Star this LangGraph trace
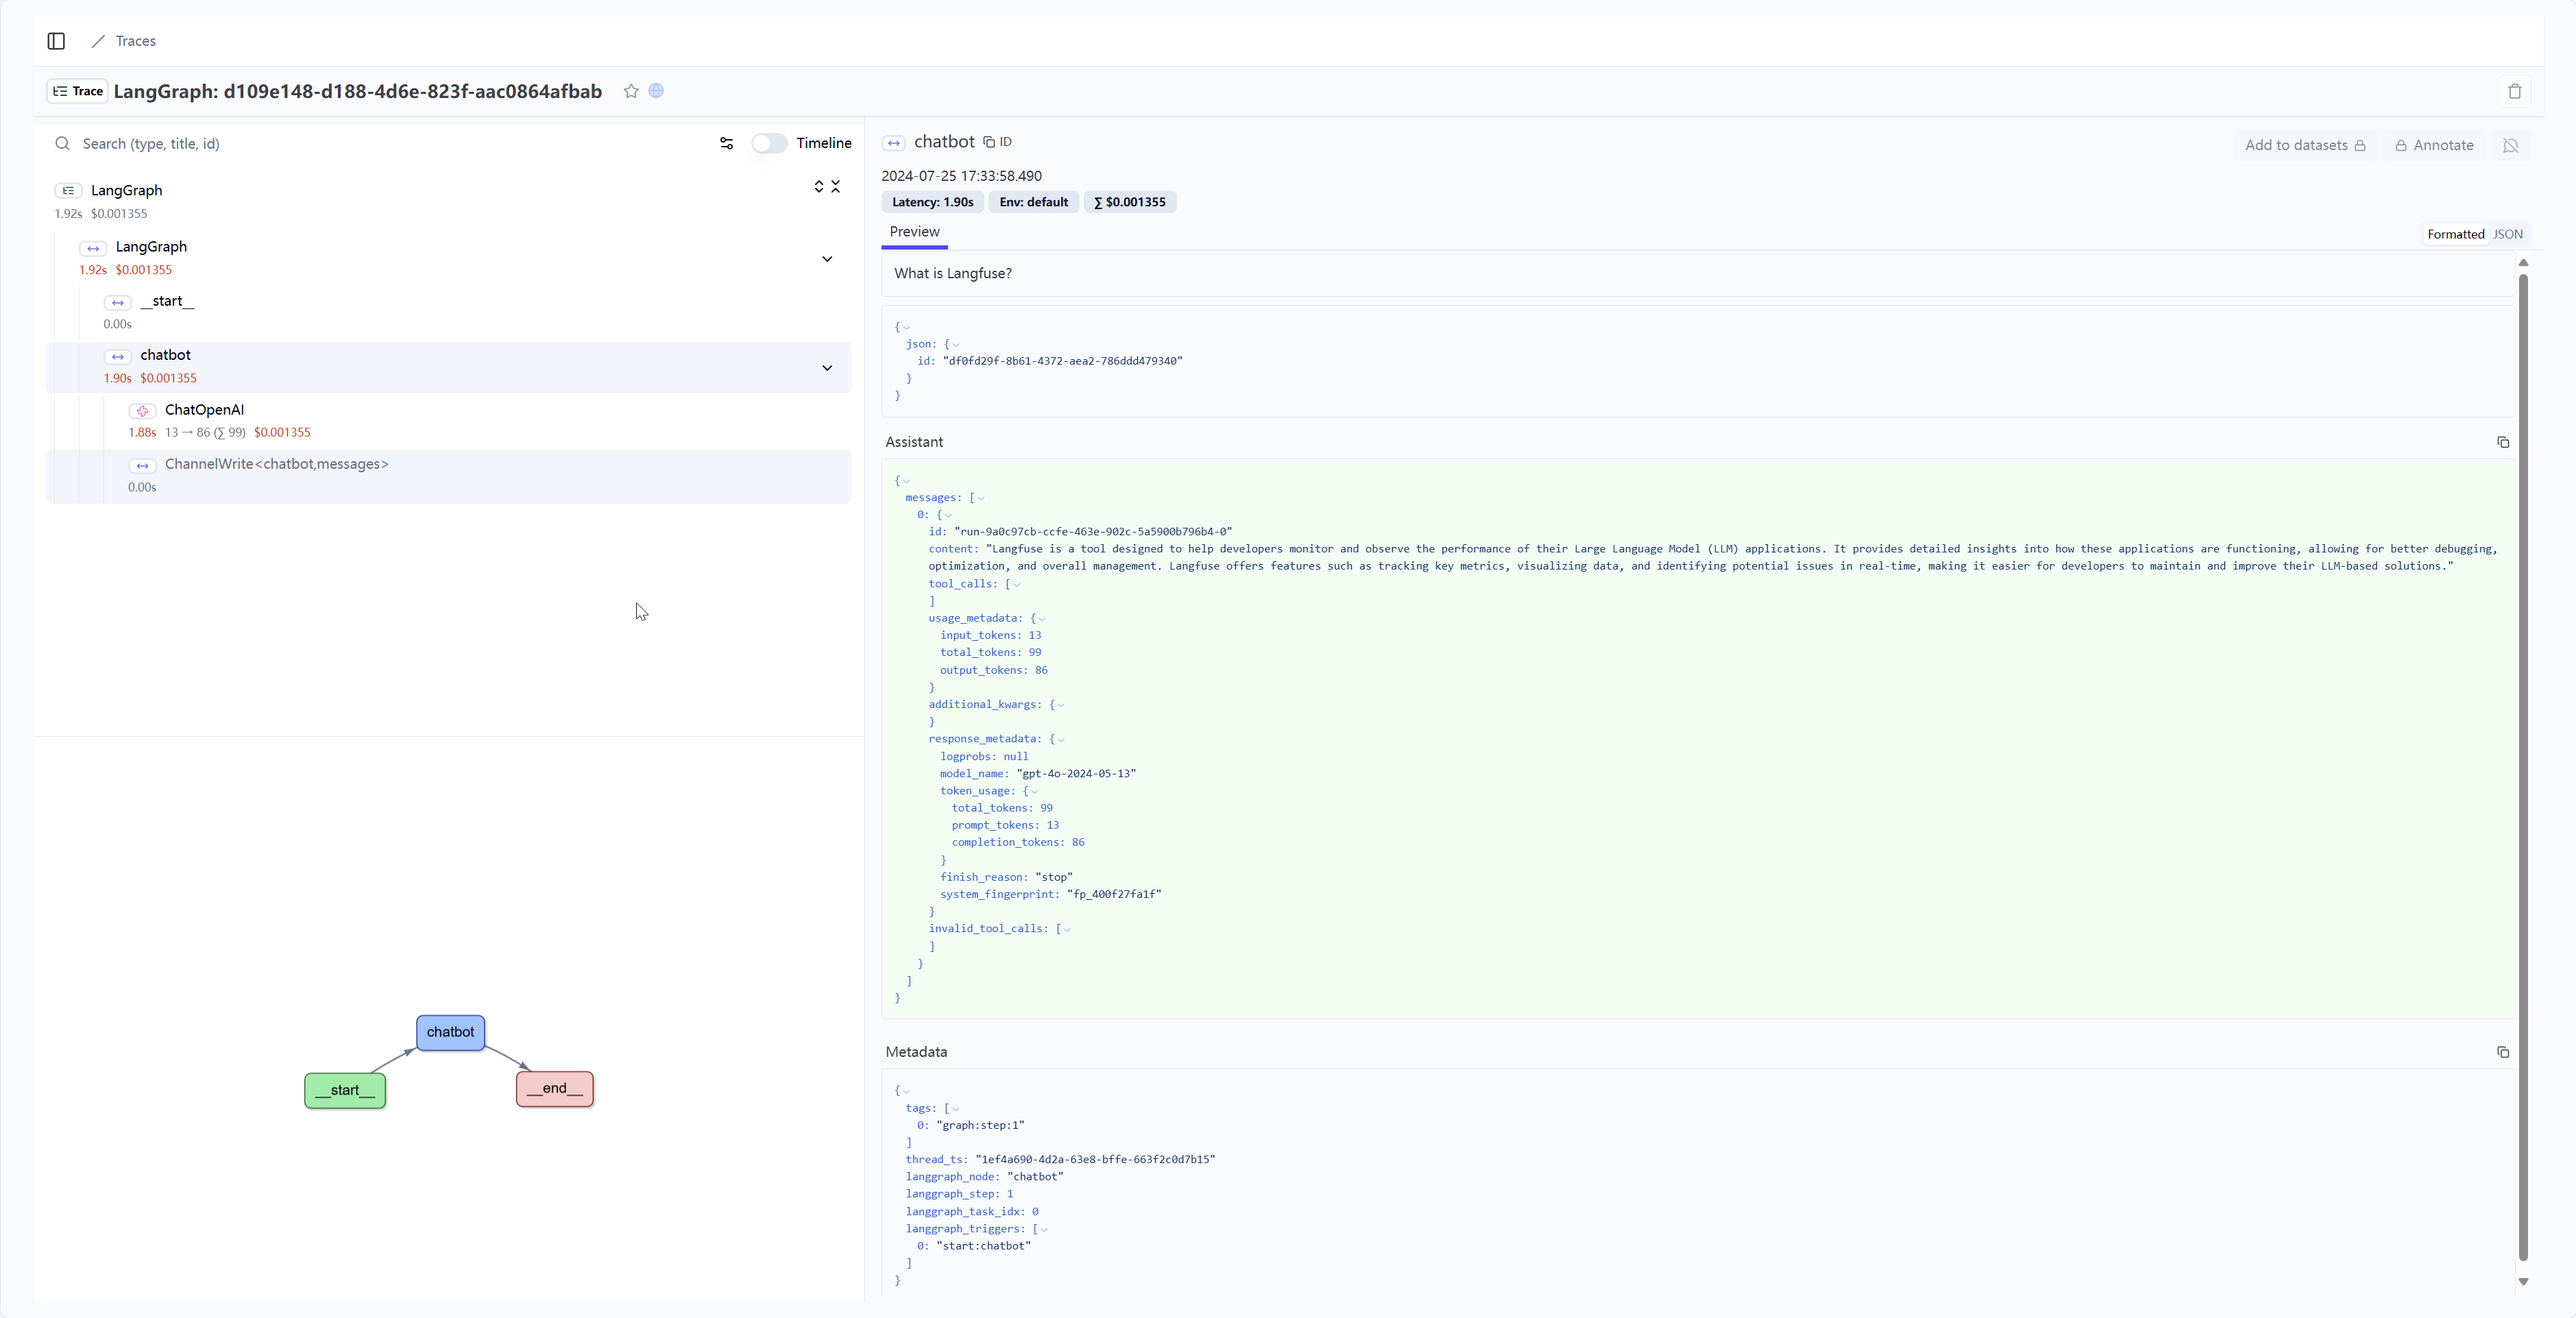 [x=631, y=91]
